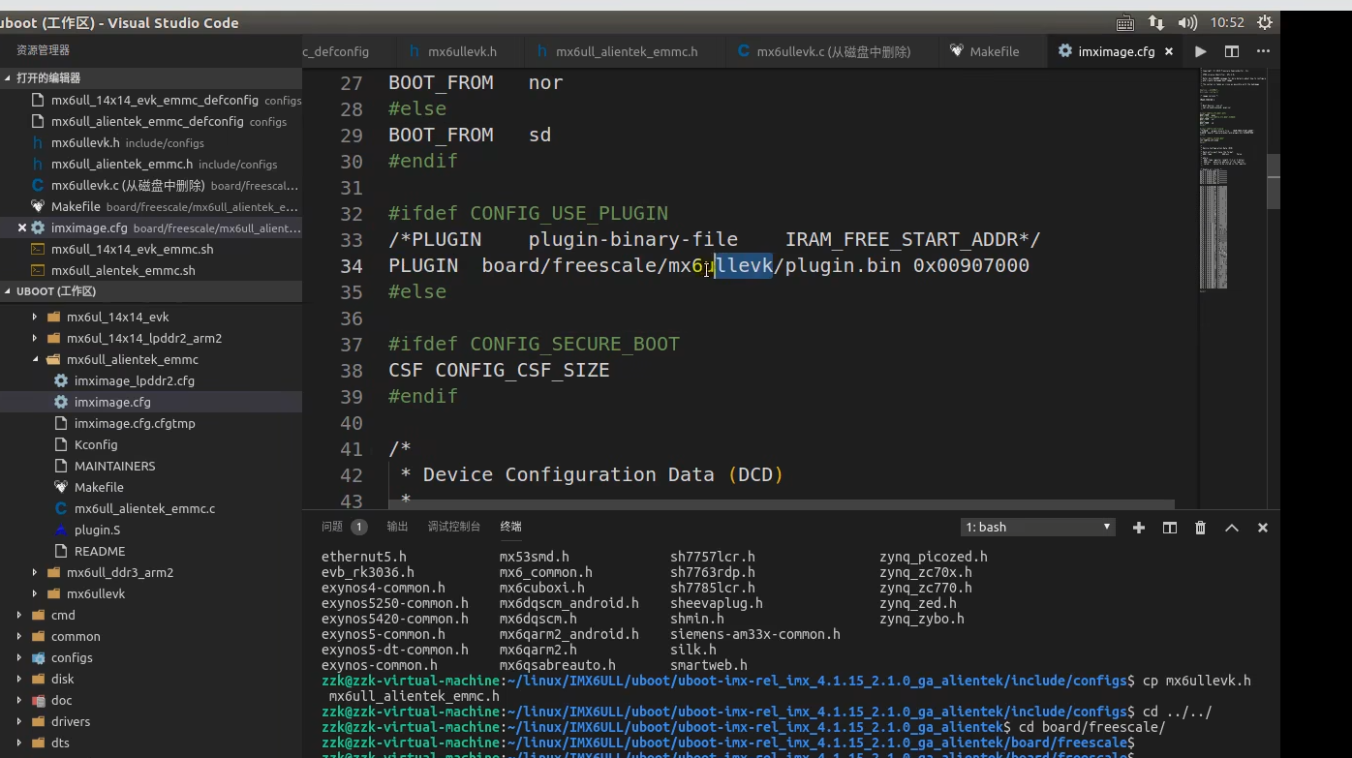Select the 终端 terminal panel tab
Viewport: 1352px width, 758px height.
[x=511, y=527]
